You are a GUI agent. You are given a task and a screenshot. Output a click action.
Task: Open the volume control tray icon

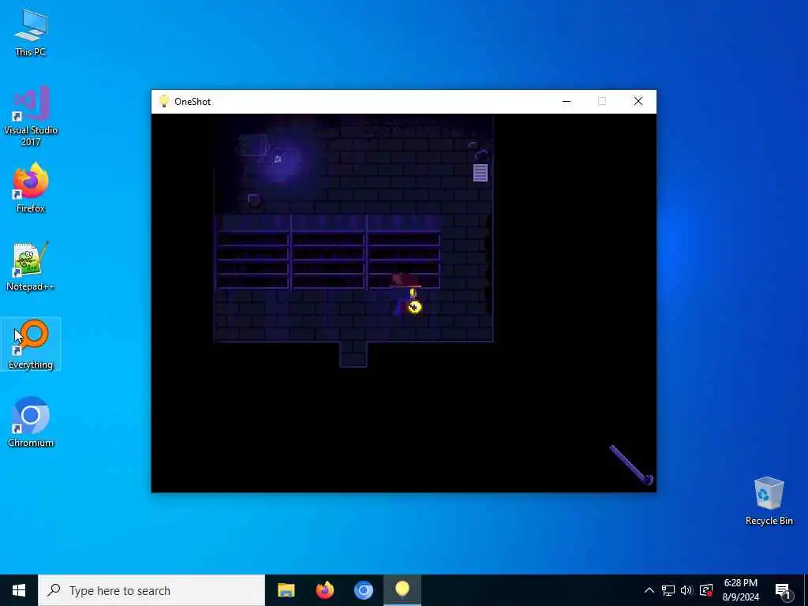click(x=686, y=590)
